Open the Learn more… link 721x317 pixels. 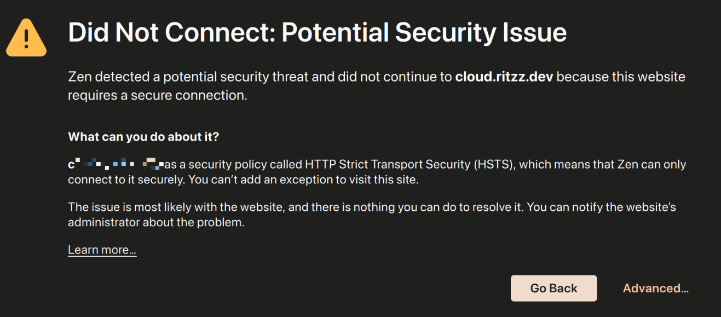click(102, 250)
